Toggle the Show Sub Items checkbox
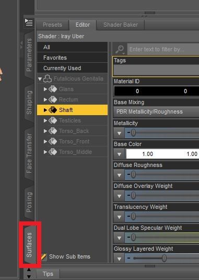 coord(43,256)
